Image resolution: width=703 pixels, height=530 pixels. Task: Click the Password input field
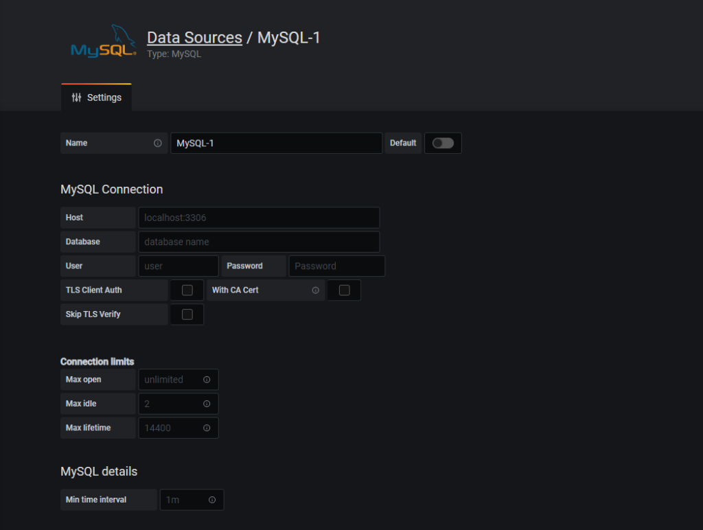(x=336, y=266)
